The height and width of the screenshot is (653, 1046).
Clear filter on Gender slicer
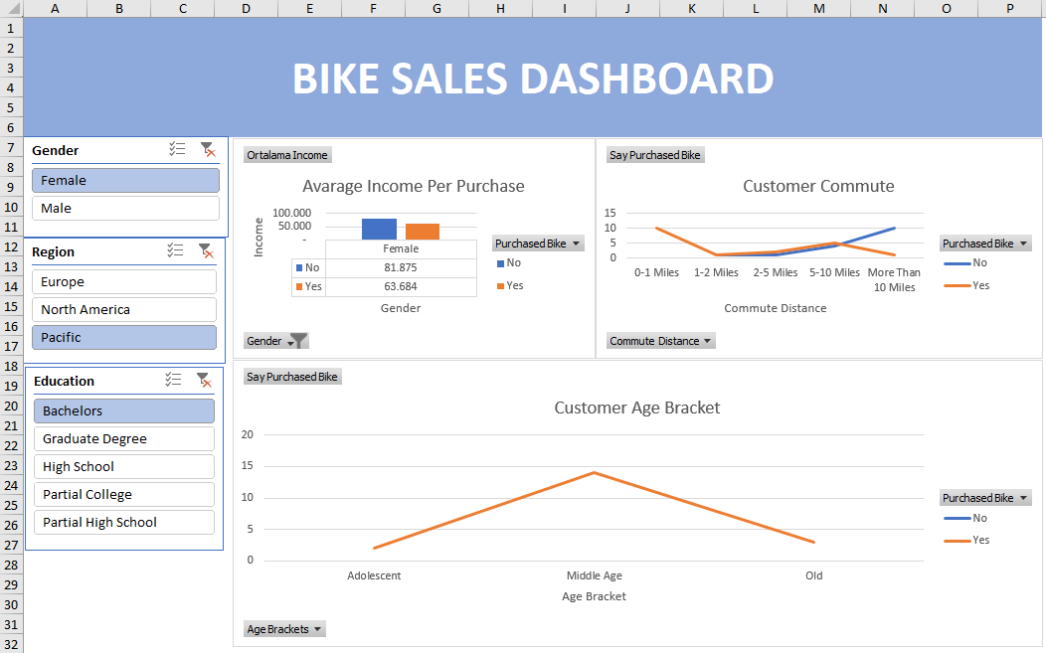207,149
